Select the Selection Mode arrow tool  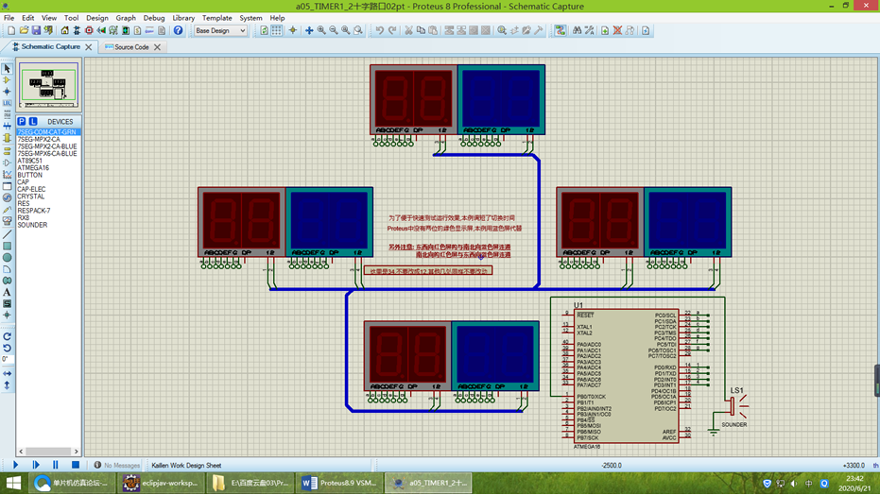tap(7, 68)
